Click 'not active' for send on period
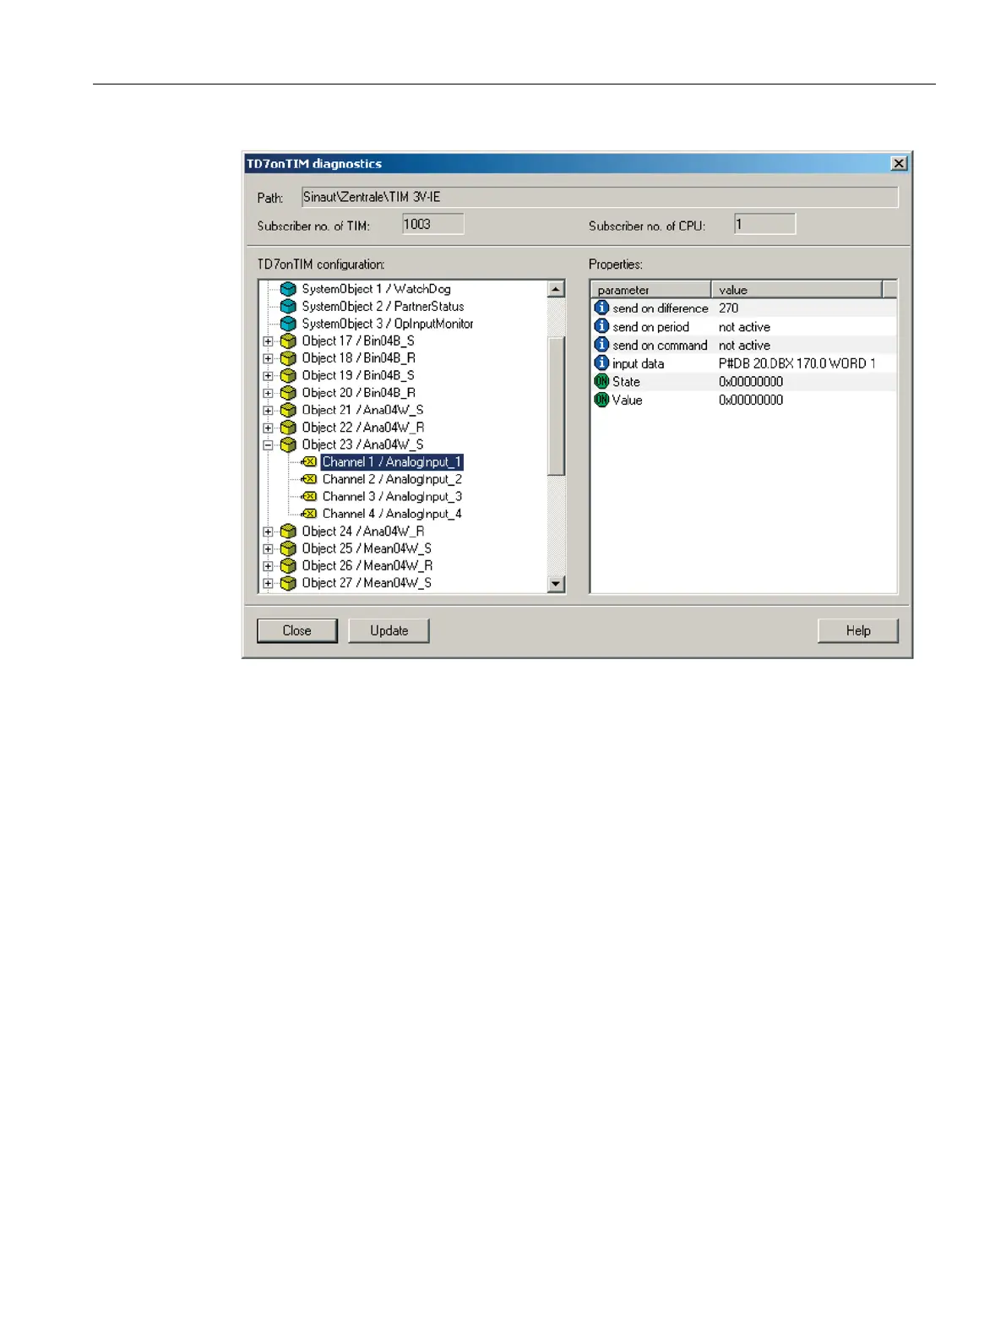Image resolution: width=1006 pixels, height=1341 pixels. point(744,327)
